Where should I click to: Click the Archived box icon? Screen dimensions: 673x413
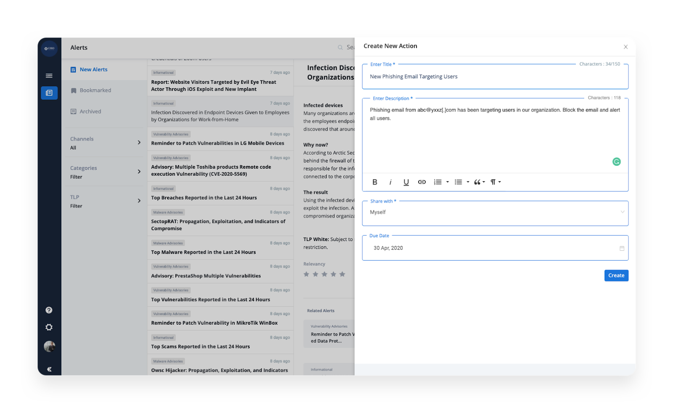tap(73, 111)
